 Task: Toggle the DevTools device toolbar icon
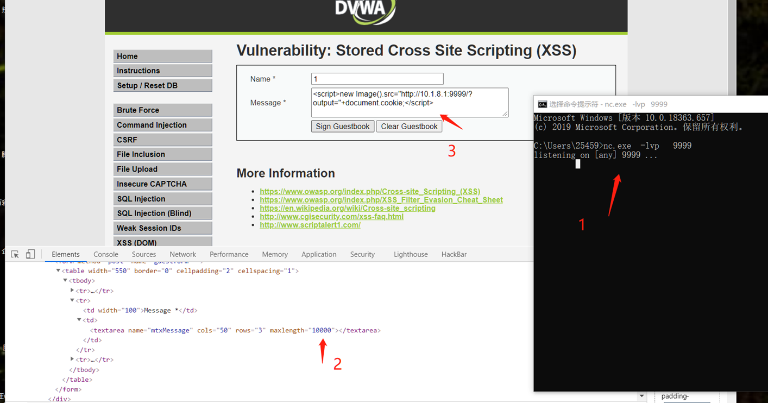tap(30, 254)
